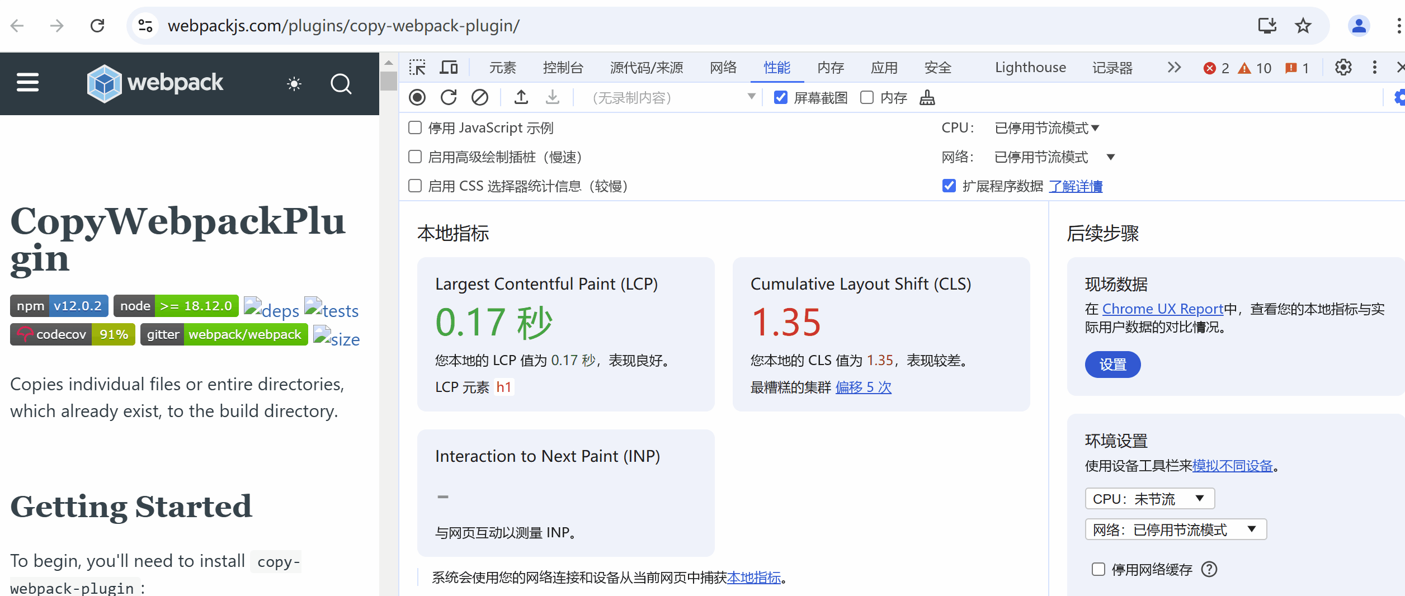Click record and reload icon
The height and width of the screenshot is (596, 1405).
click(449, 98)
